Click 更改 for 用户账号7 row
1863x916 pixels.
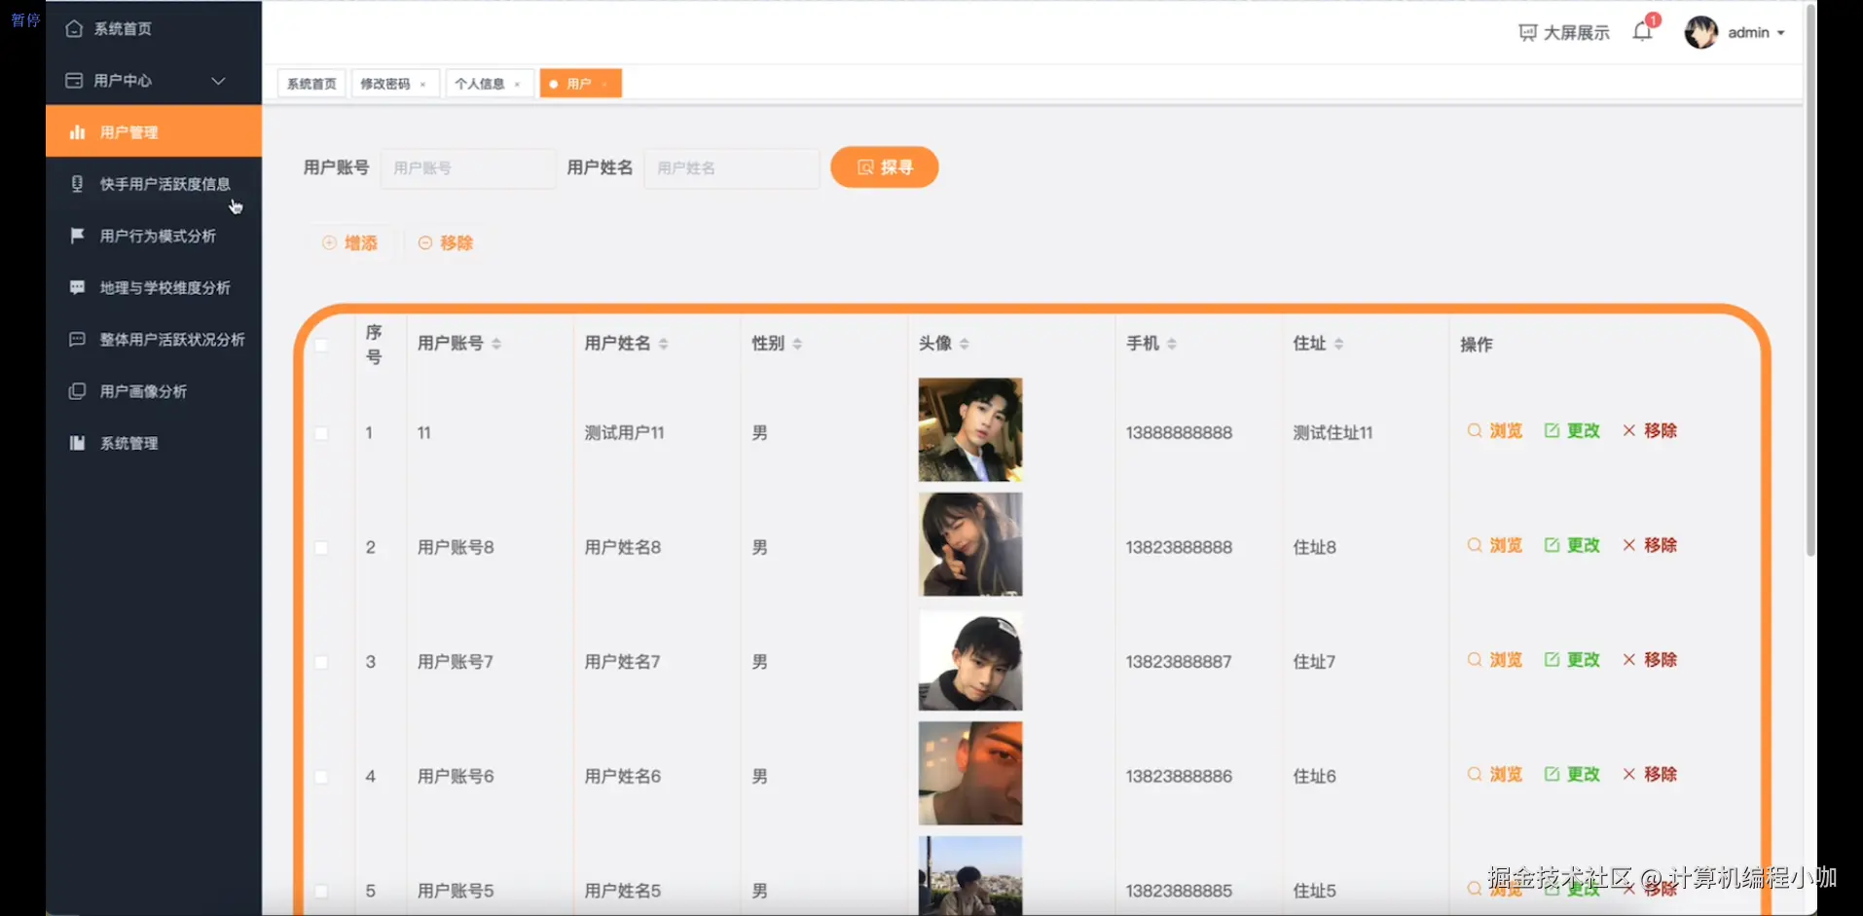coord(1572,660)
